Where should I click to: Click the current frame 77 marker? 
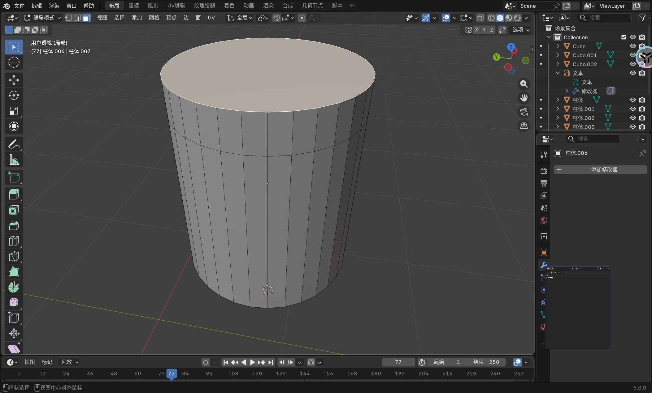click(172, 374)
